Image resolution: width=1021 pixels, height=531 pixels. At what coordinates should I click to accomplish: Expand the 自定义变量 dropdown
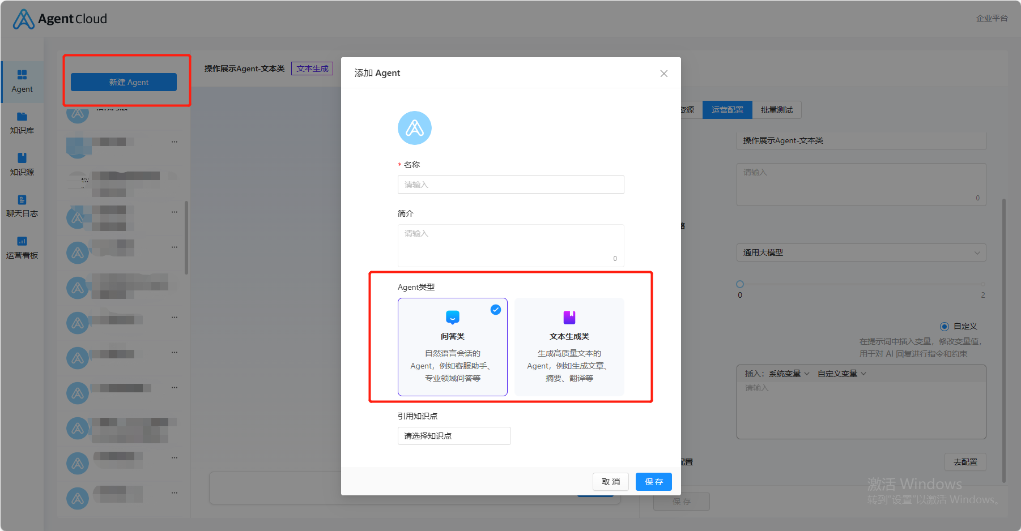coord(842,374)
